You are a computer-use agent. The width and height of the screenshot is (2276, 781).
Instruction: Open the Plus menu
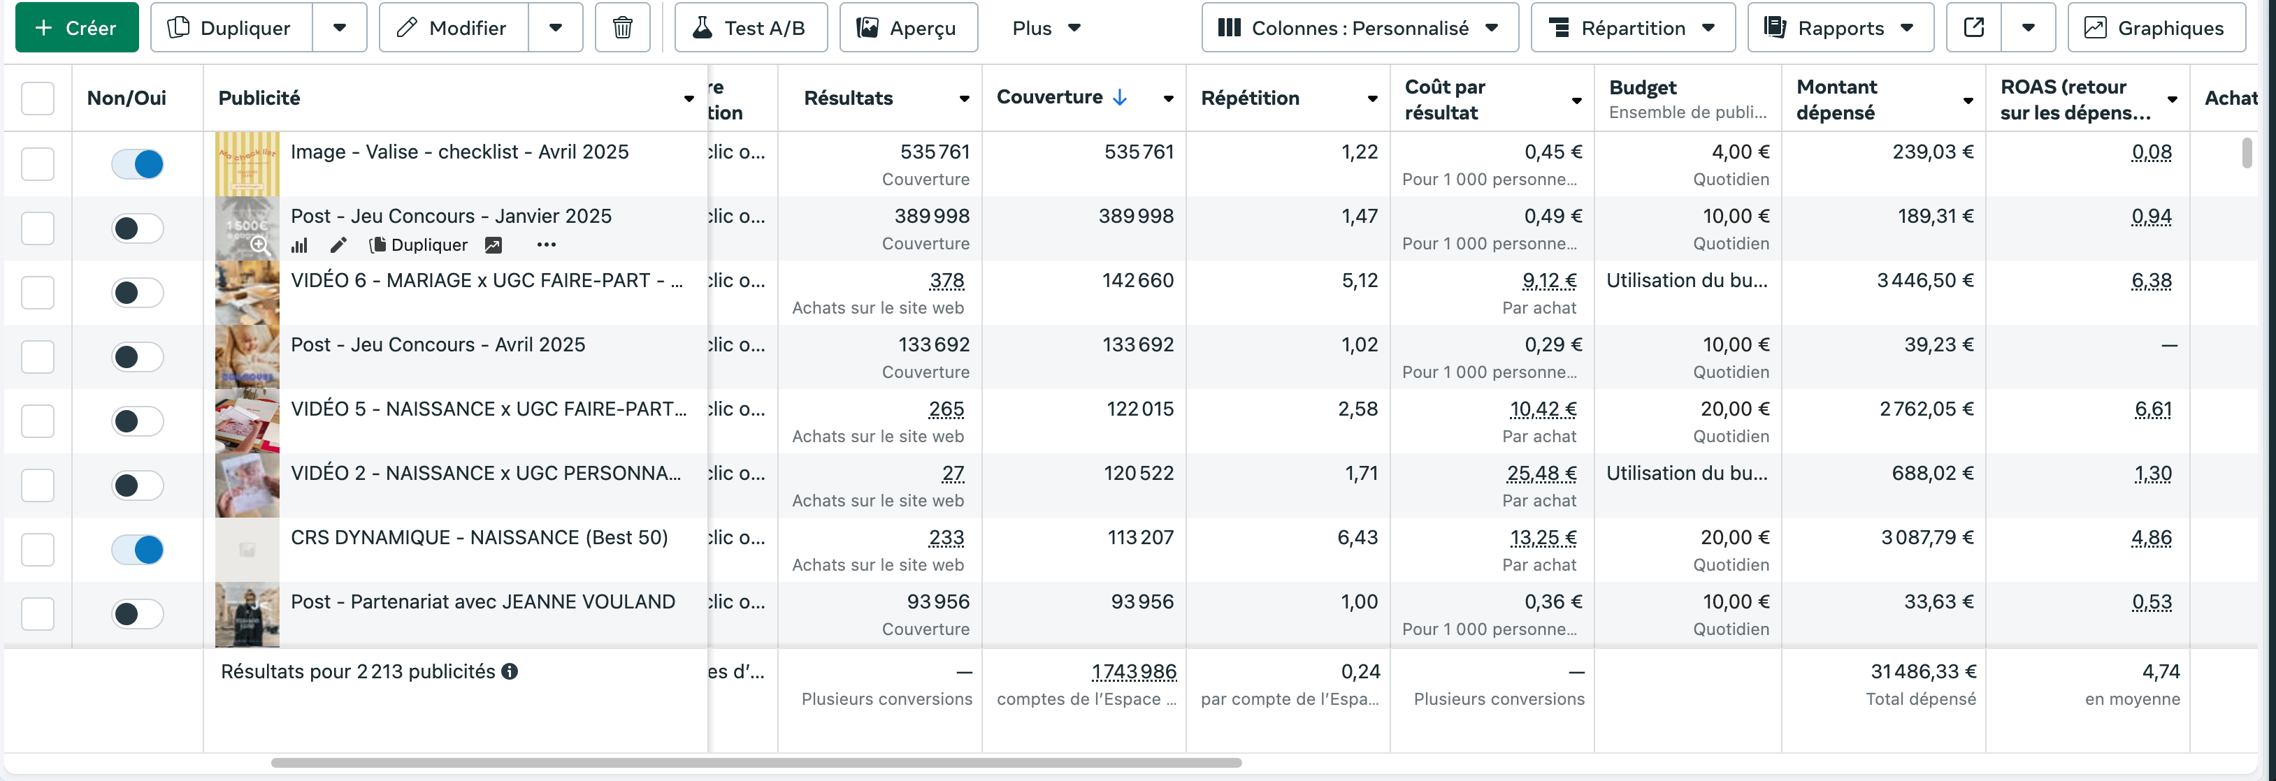tap(1046, 28)
